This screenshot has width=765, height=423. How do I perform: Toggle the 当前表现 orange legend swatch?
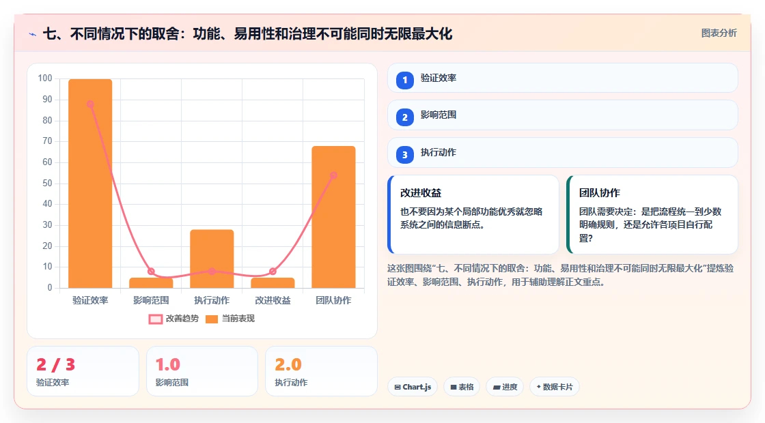[211, 319]
